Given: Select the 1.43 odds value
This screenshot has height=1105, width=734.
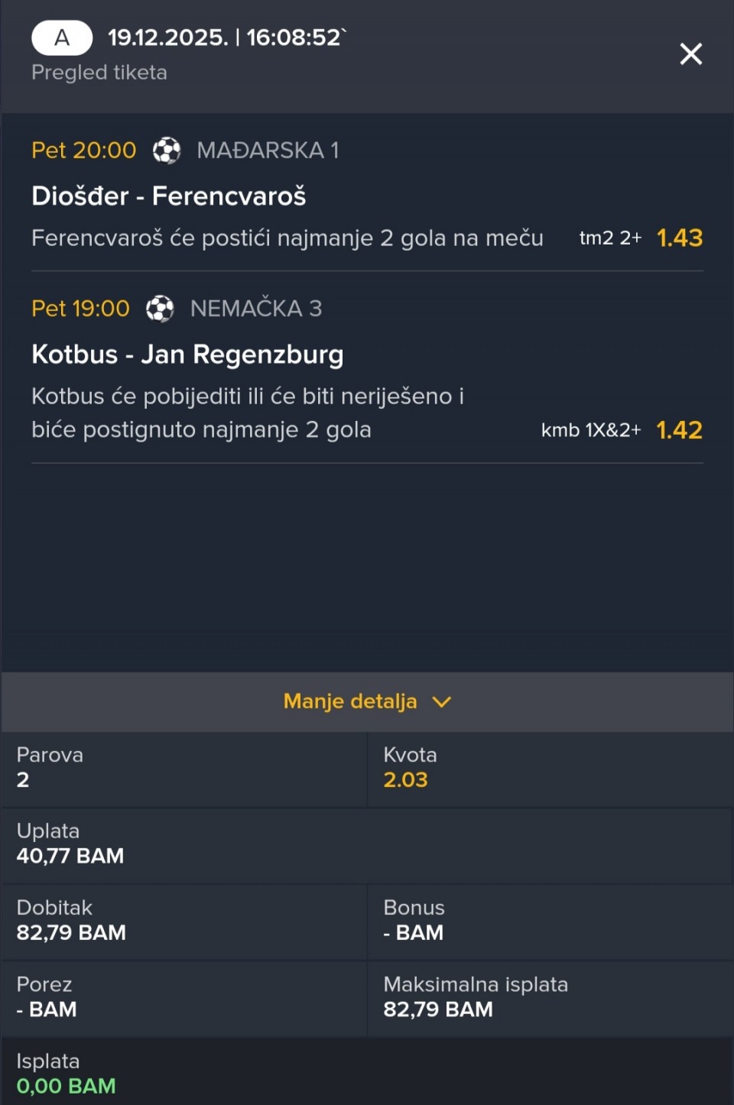Looking at the screenshot, I should pos(679,238).
